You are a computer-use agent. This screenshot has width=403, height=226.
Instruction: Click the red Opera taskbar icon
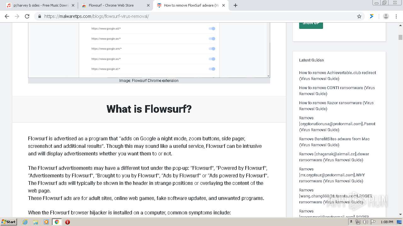pos(67,222)
